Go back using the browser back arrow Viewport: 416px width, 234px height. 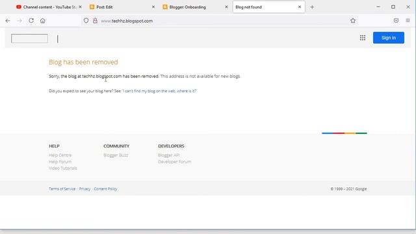pos(8,21)
